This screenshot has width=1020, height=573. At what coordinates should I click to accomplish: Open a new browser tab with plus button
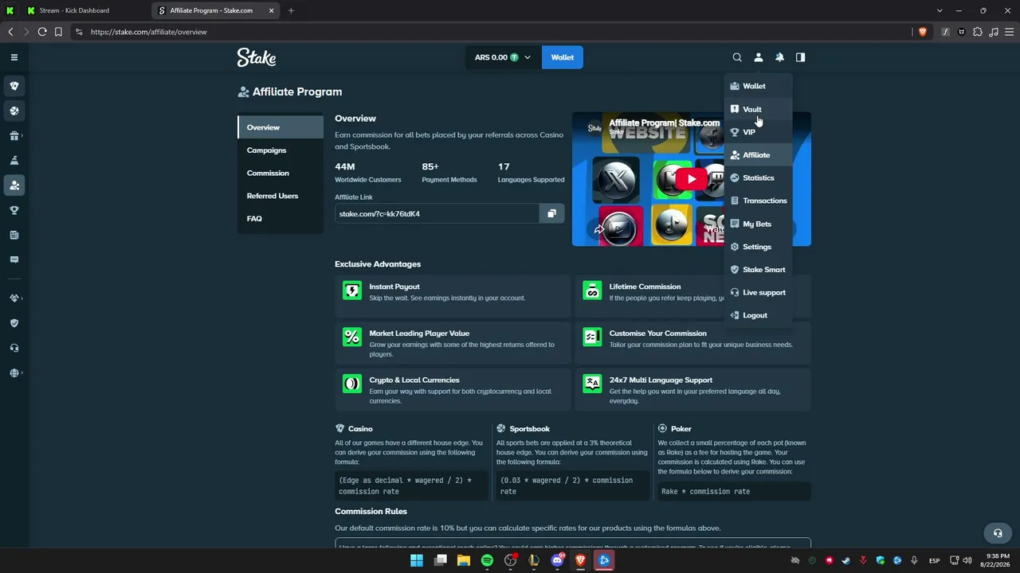(291, 10)
